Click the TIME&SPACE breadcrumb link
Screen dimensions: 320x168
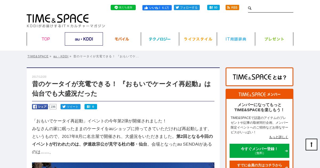pos(38,56)
